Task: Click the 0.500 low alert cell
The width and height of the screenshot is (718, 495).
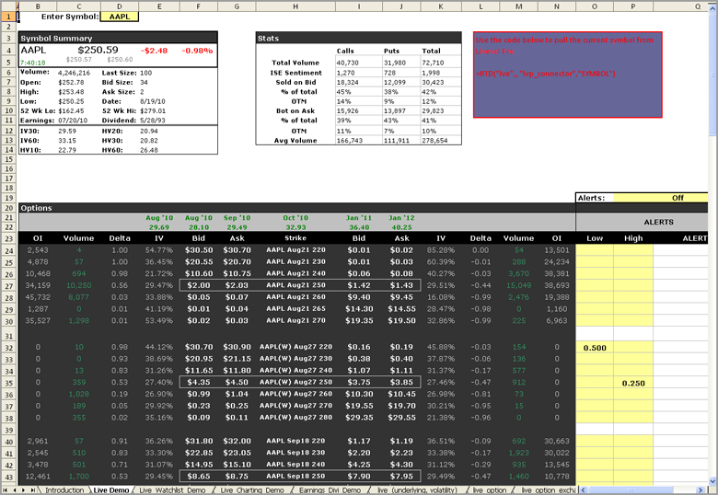Action: 595,348
